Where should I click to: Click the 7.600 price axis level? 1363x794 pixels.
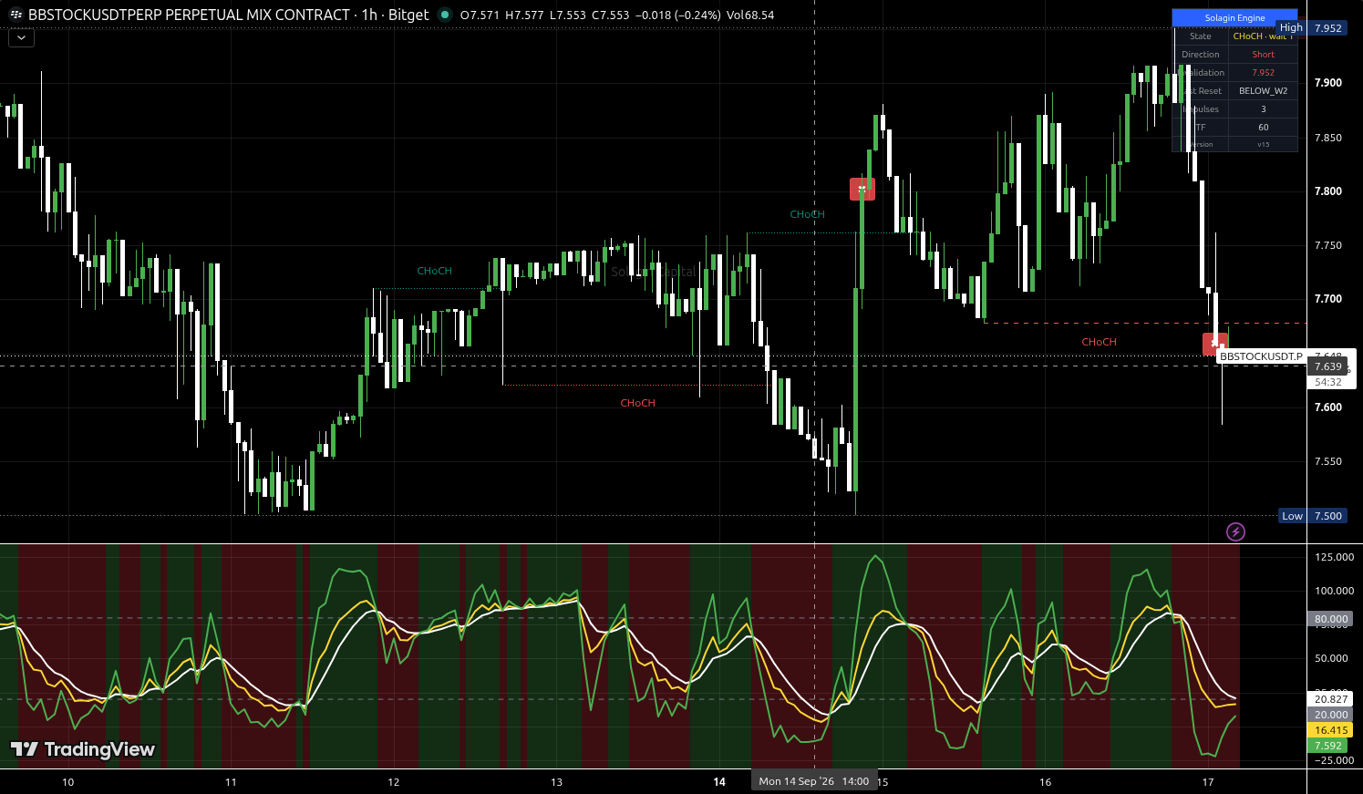tap(1327, 407)
